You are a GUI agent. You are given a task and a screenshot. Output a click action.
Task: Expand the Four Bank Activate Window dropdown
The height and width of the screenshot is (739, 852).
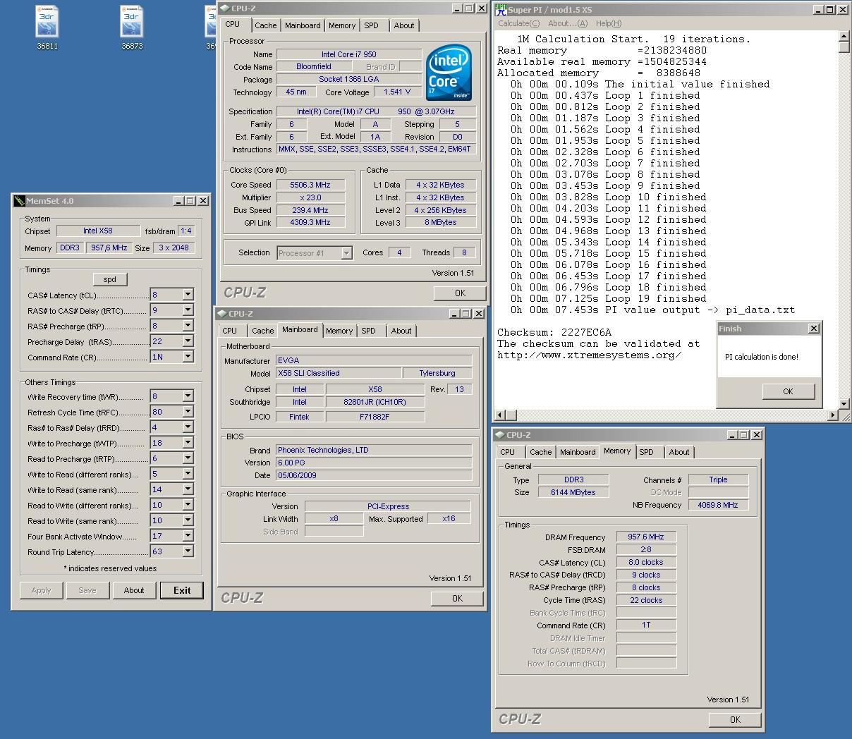pyautogui.click(x=188, y=536)
